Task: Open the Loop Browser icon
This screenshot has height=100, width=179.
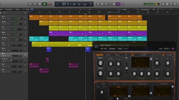Action: tap(171, 4)
